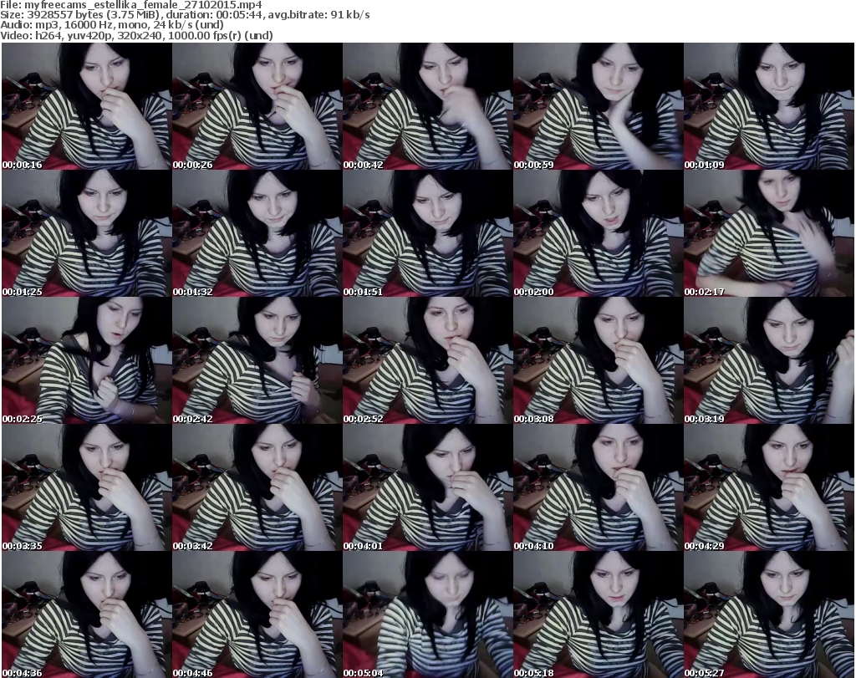856x678 pixels.
Task: Click the file name text in header
Action: [x=131, y=5]
